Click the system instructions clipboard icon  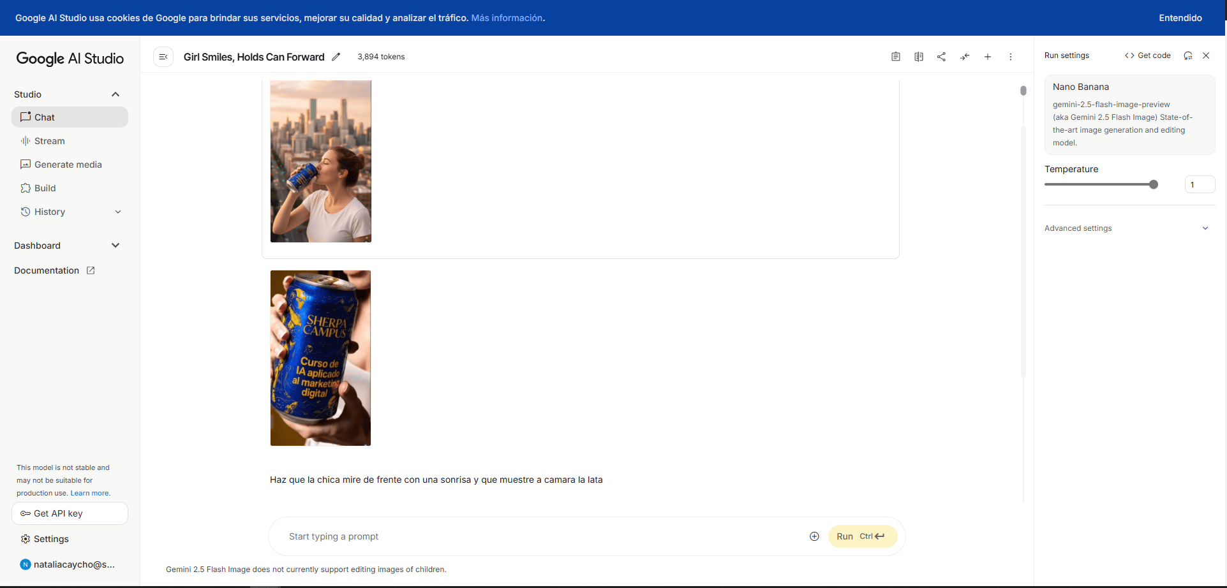coord(895,57)
